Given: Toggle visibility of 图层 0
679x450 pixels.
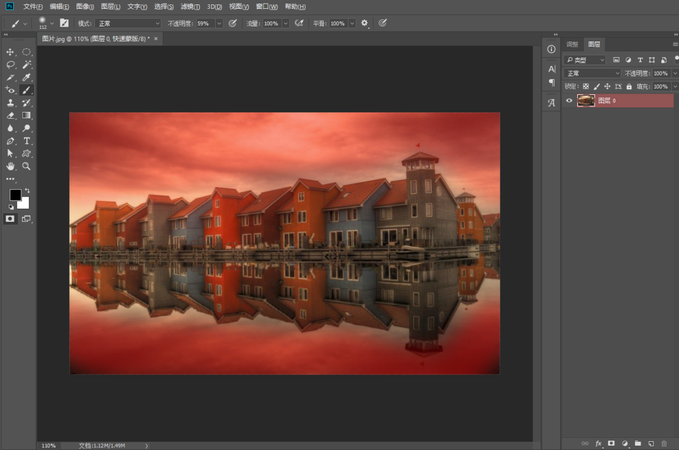Looking at the screenshot, I should click(x=569, y=101).
